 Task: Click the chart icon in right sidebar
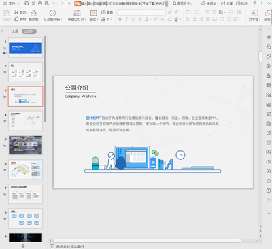point(269,104)
